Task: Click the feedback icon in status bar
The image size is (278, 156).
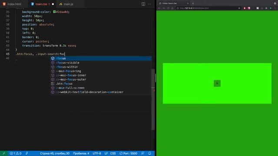Action: [142, 153]
